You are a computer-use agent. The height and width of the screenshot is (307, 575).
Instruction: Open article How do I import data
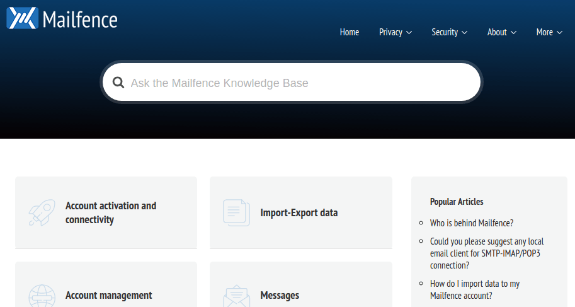pos(474,290)
